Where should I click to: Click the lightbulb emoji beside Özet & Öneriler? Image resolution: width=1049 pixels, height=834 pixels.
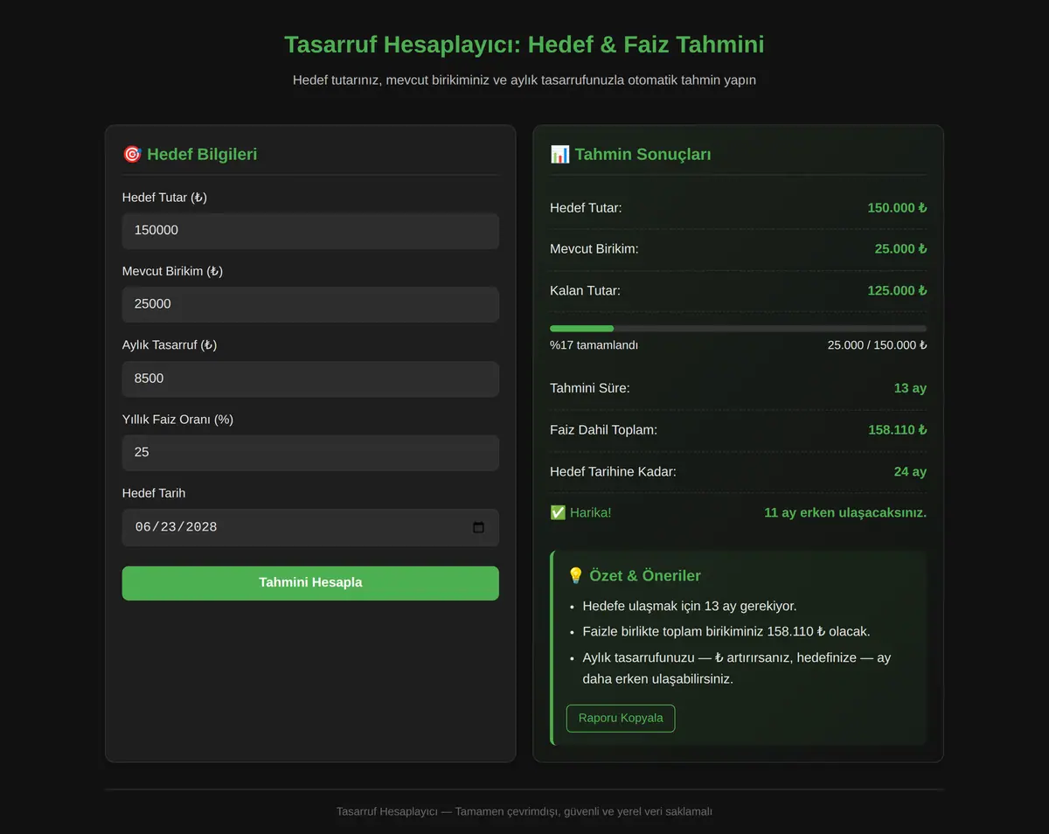(x=575, y=575)
